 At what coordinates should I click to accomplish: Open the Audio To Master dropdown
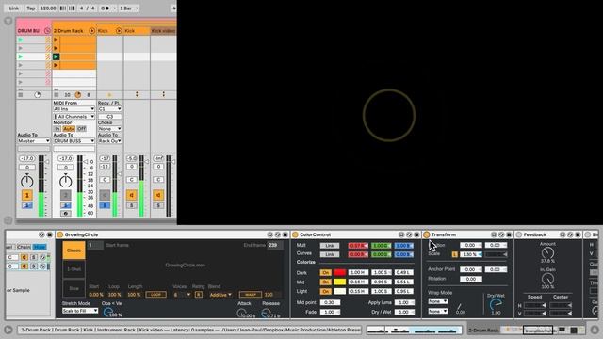pos(34,141)
